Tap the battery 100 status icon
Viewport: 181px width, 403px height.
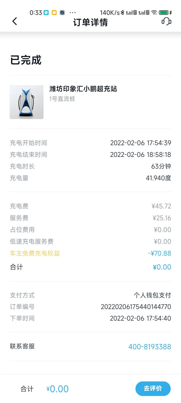163,13
